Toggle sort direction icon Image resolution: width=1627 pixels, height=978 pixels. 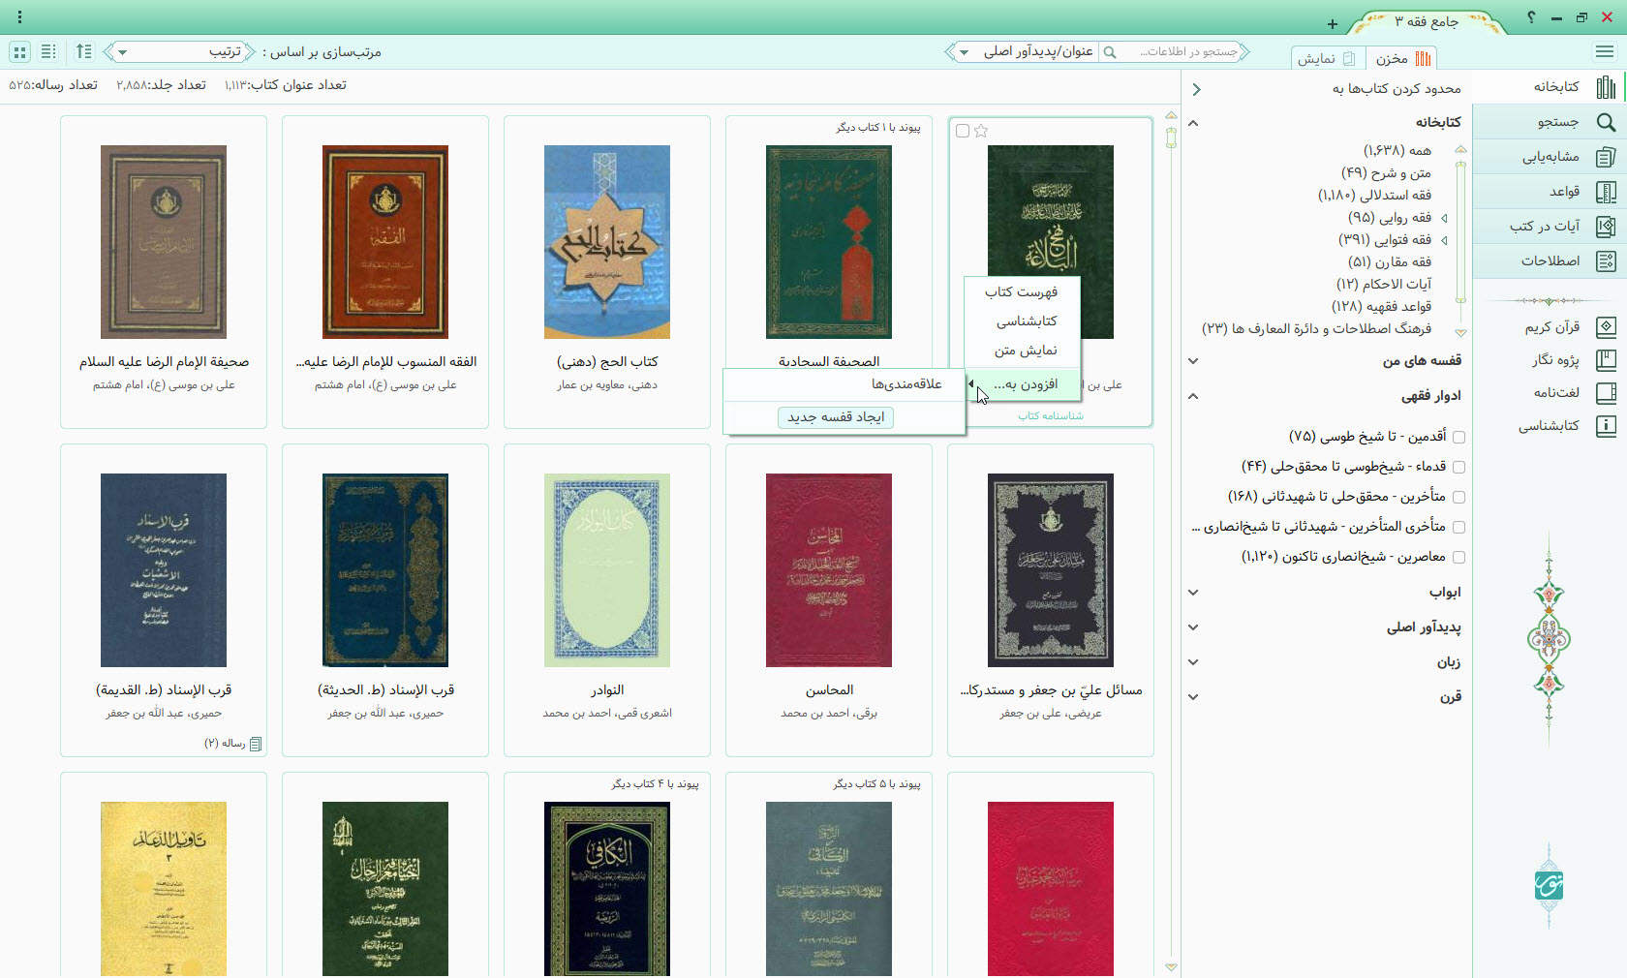[x=84, y=51]
